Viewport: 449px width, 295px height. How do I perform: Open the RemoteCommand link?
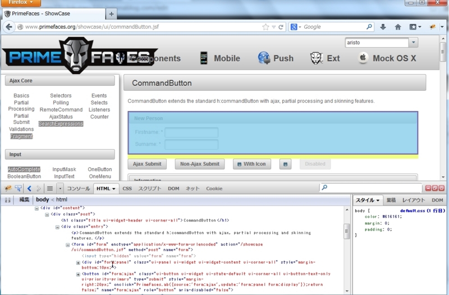61,110
